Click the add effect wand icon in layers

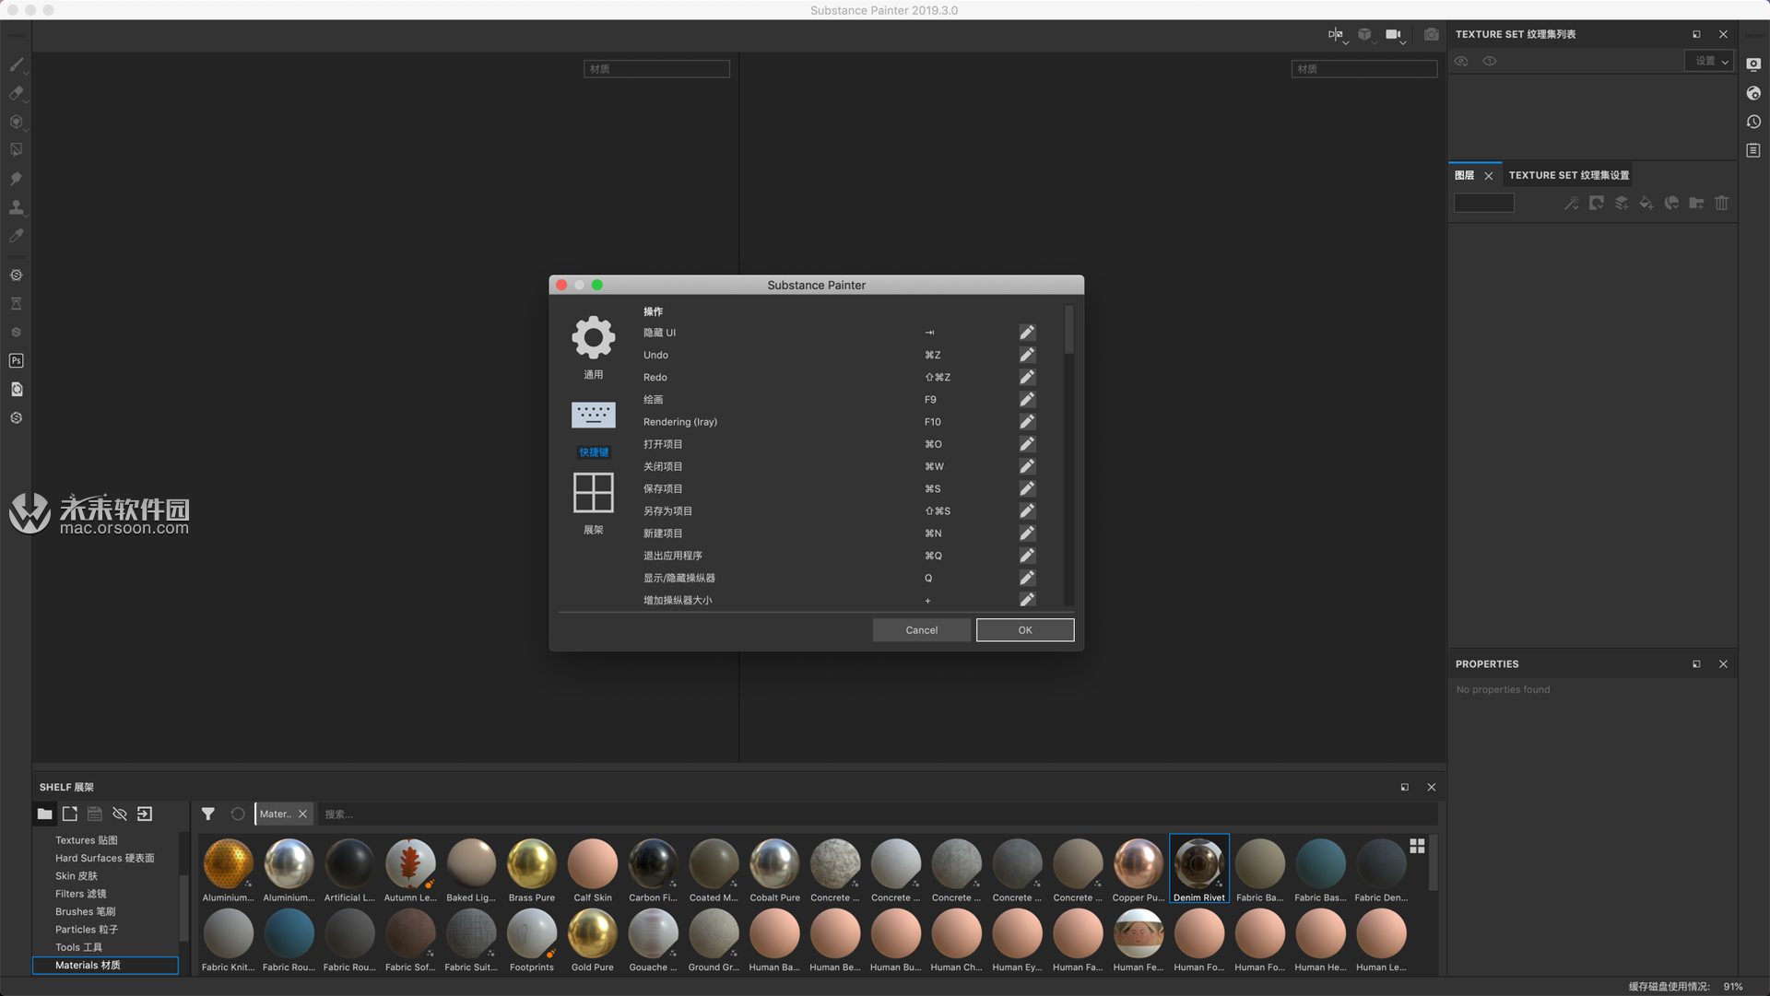coord(1571,203)
